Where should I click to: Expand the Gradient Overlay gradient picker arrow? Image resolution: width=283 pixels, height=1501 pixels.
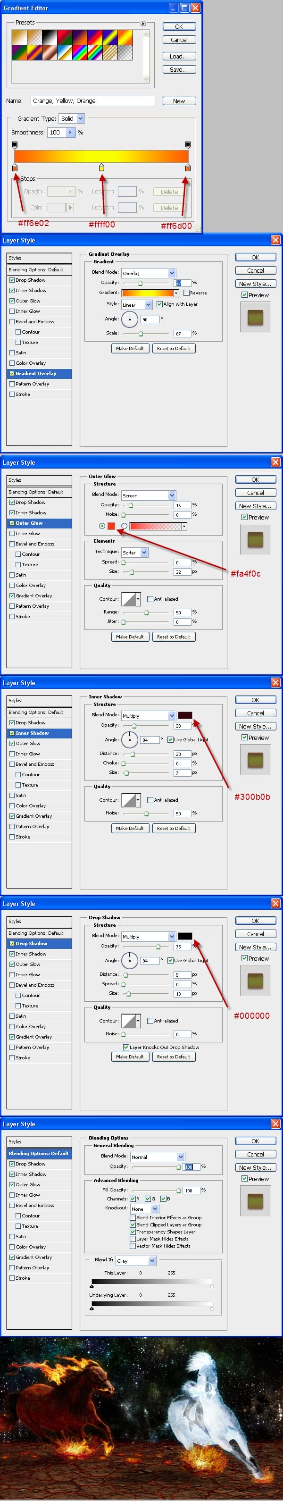176,293
